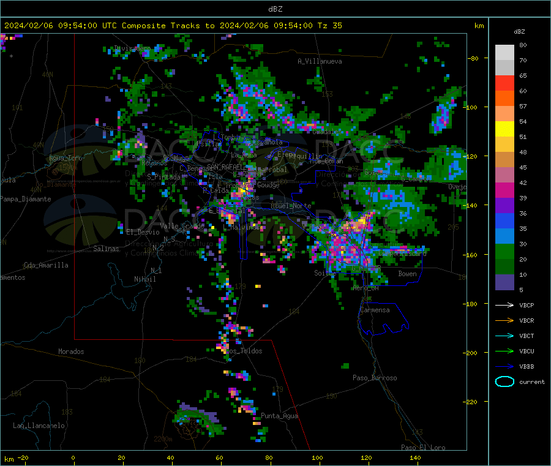Click the 'Nihuil' map label
The image size is (551, 466).
click(x=144, y=279)
